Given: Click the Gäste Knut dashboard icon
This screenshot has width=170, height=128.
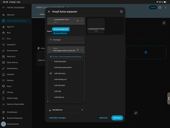Looking at the screenshot, I should (x=4, y=57).
